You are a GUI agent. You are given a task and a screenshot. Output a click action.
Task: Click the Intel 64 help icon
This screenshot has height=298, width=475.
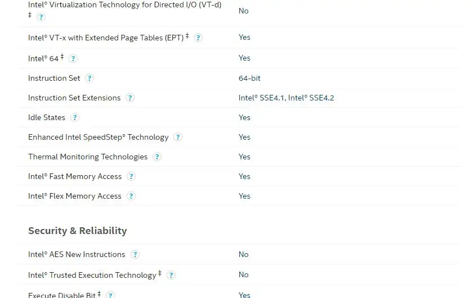click(73, 58)
